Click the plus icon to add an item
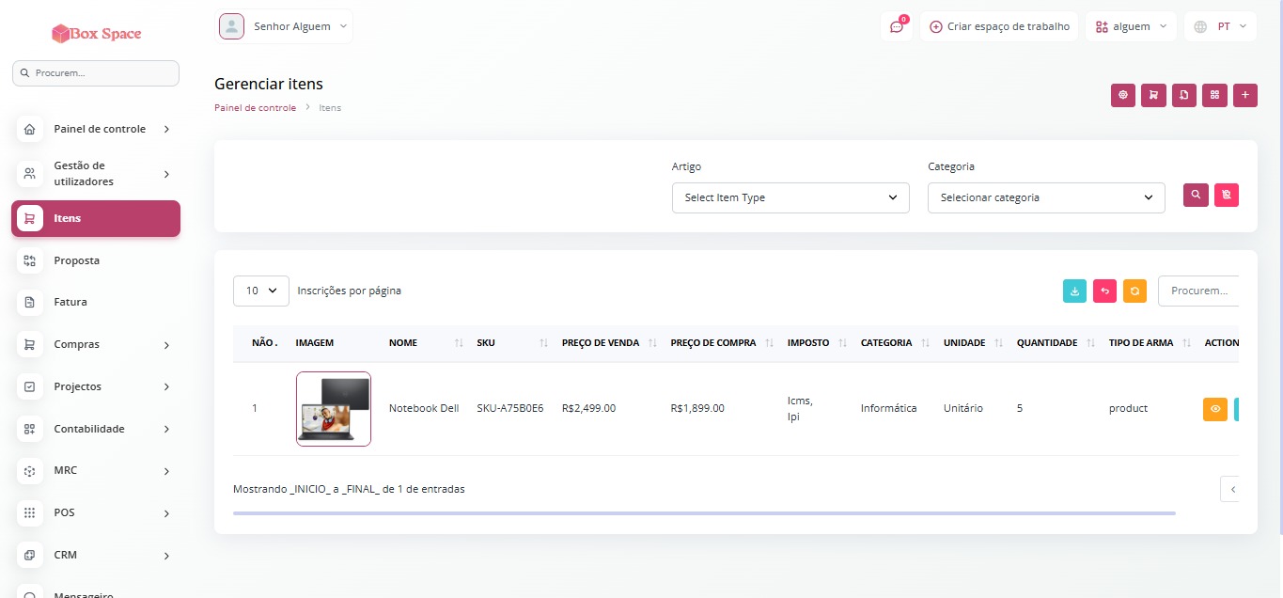Screen dimensions: 1283x598 click(1245, 95)
